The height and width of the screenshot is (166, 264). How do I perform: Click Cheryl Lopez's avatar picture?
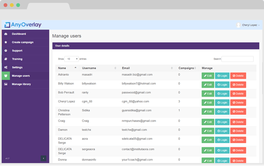tap(238, 25)
